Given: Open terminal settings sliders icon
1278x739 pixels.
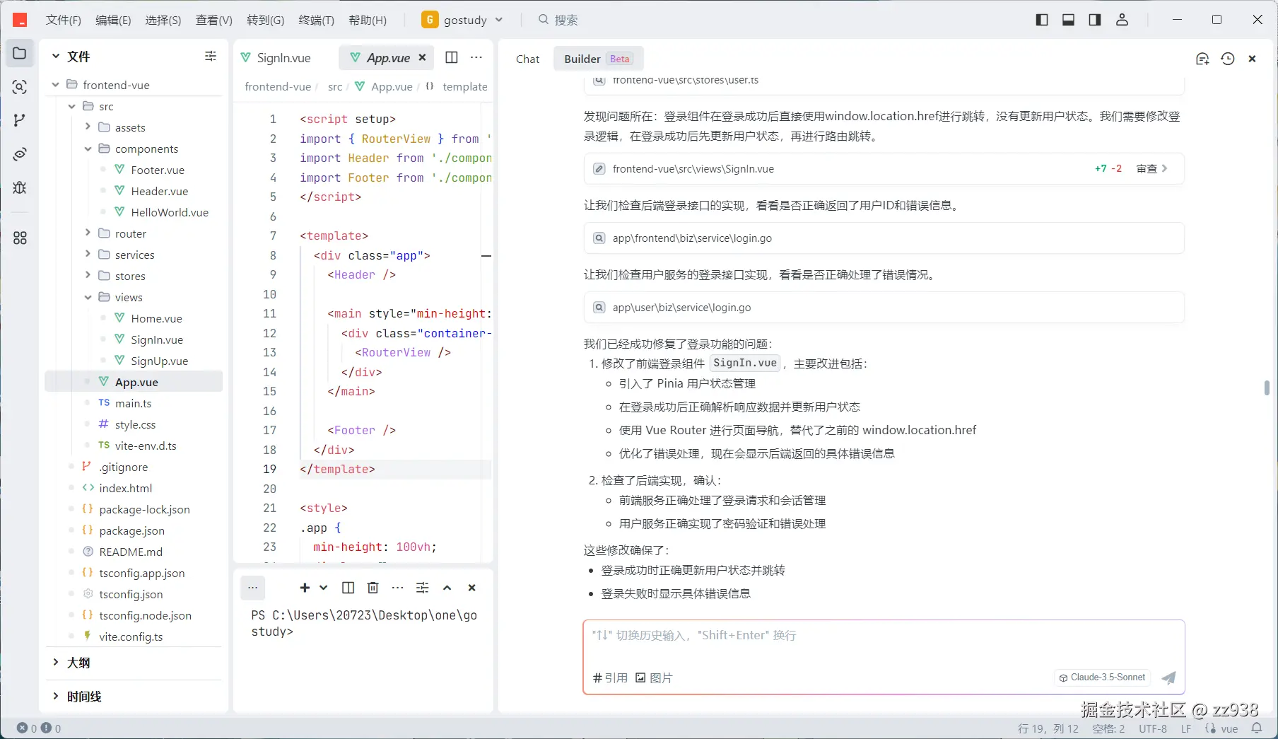Looking at the screenshot, I should click(423, 588).
